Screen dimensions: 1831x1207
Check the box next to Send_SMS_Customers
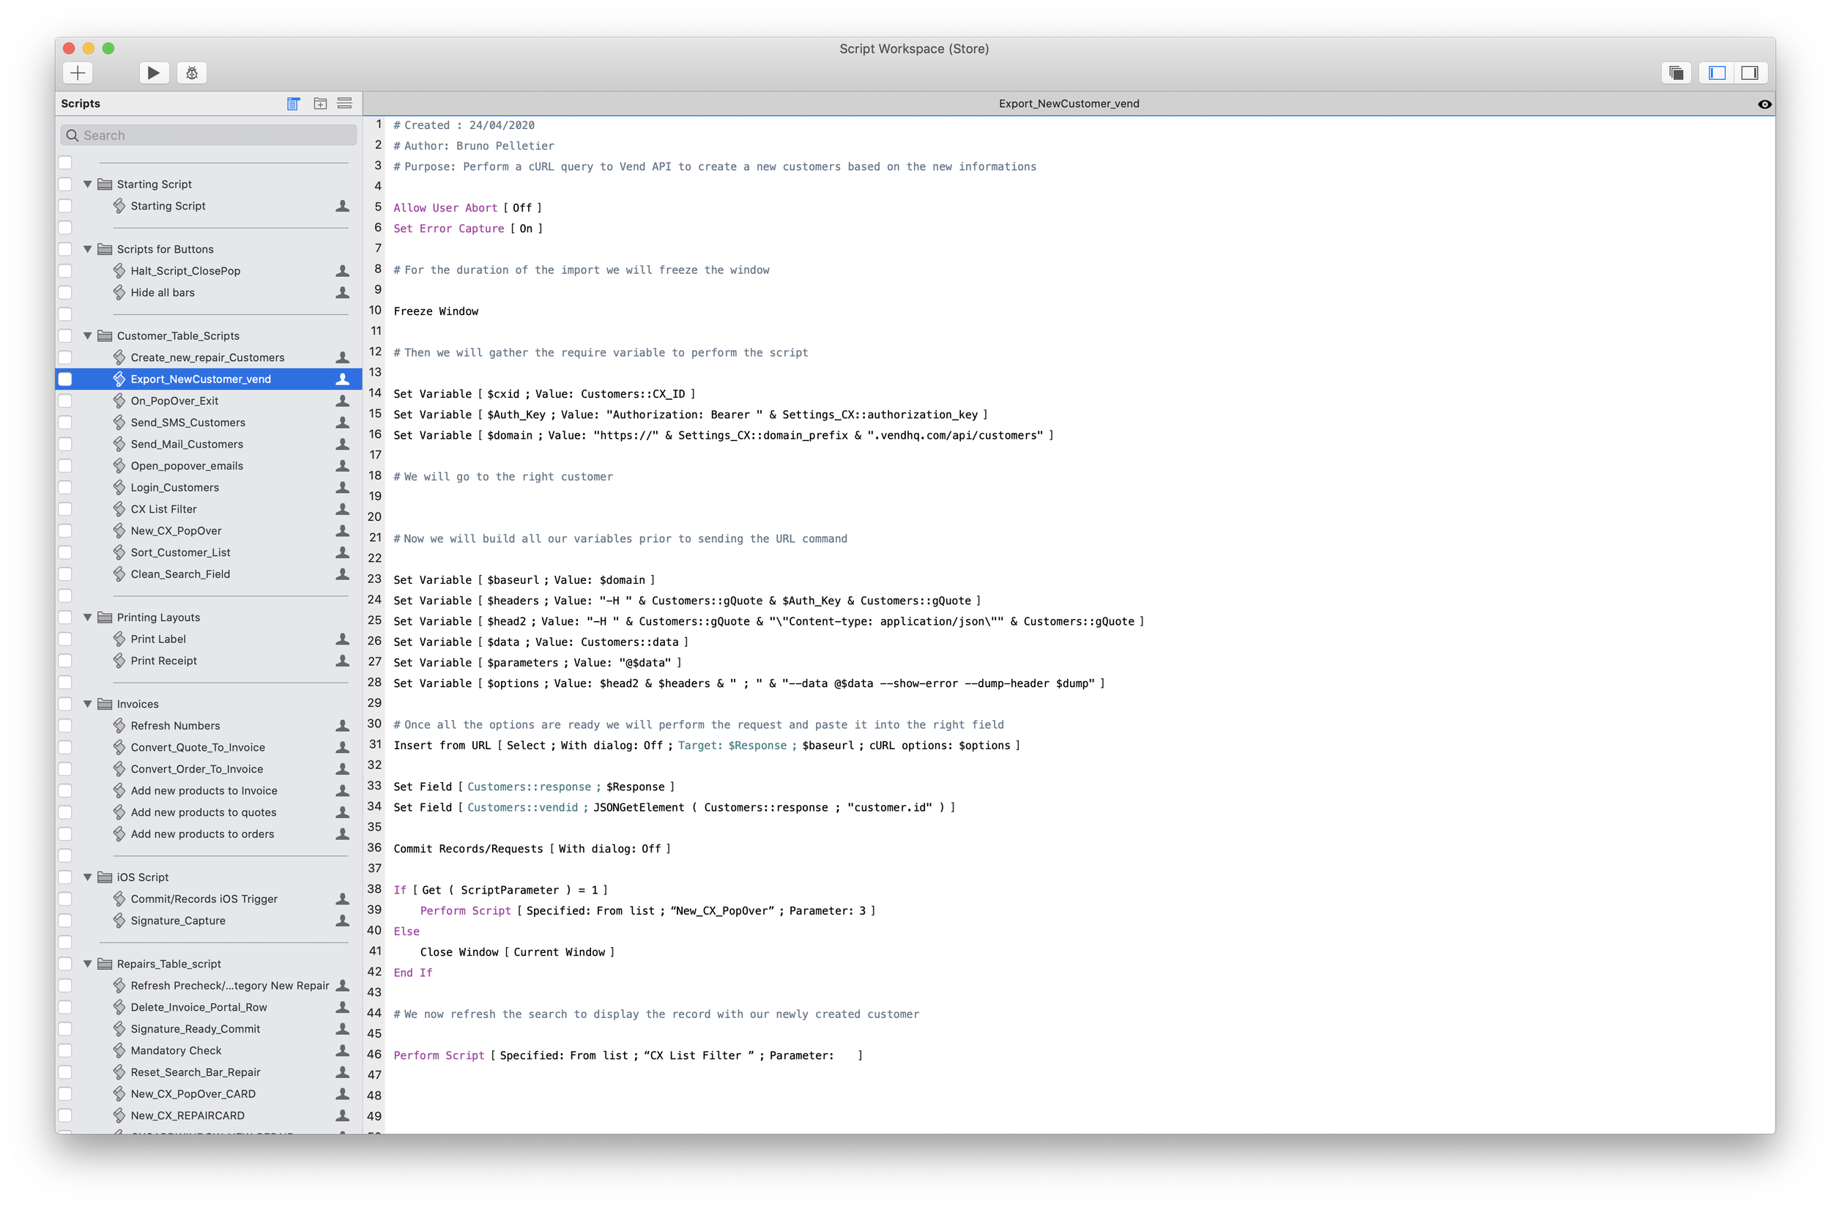65,423
